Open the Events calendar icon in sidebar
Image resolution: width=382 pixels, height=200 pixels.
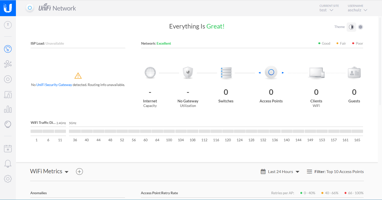tap(8, 149)
